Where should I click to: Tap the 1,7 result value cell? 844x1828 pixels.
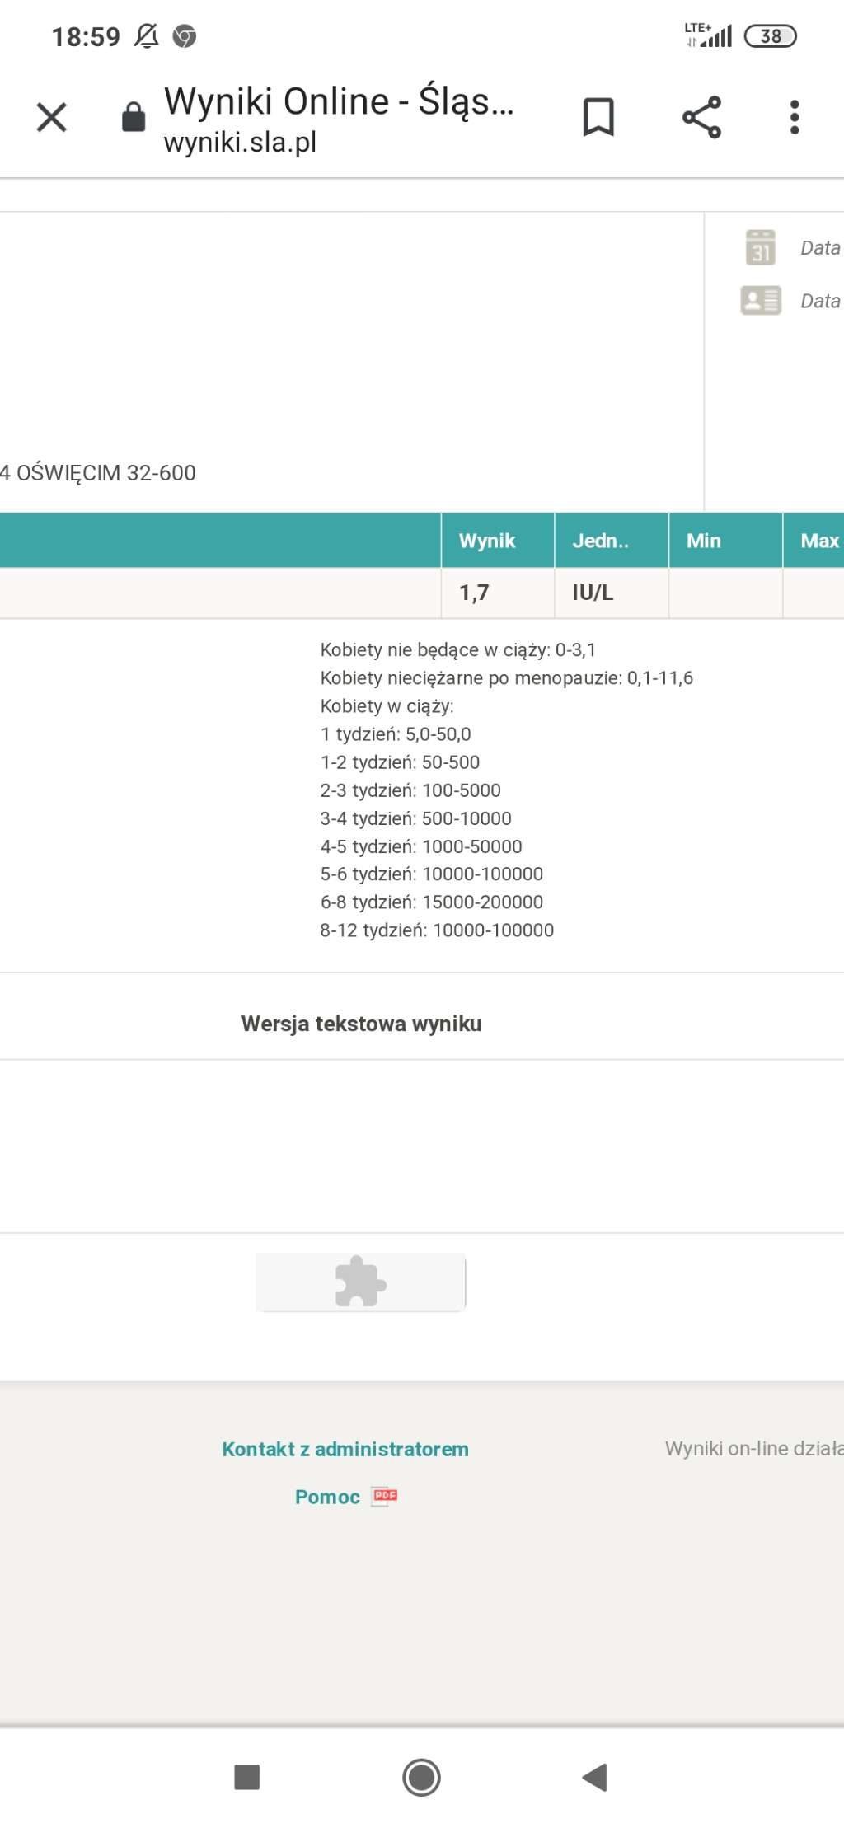(475, 593)
